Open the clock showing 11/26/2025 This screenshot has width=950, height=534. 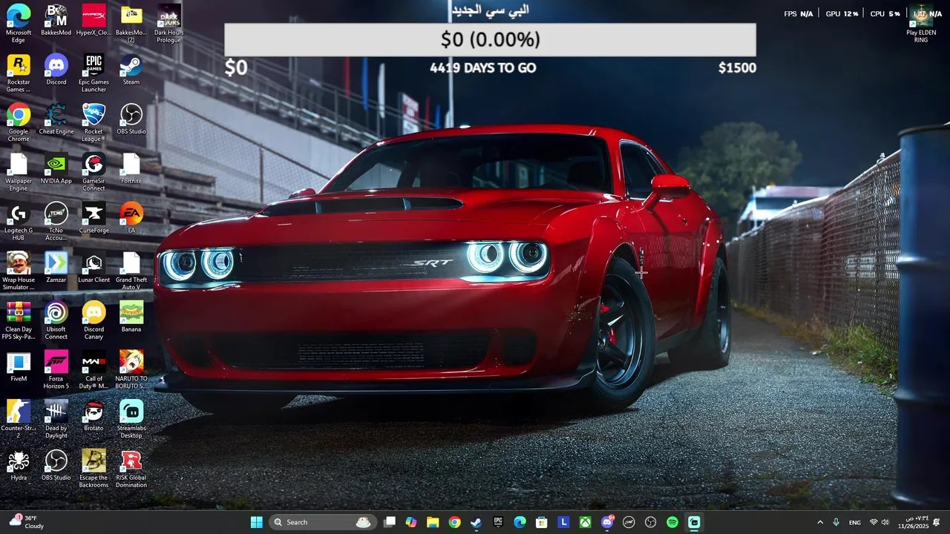click(913, 522)
